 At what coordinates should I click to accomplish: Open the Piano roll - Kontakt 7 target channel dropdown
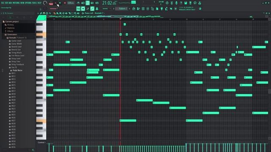point(94,13)
